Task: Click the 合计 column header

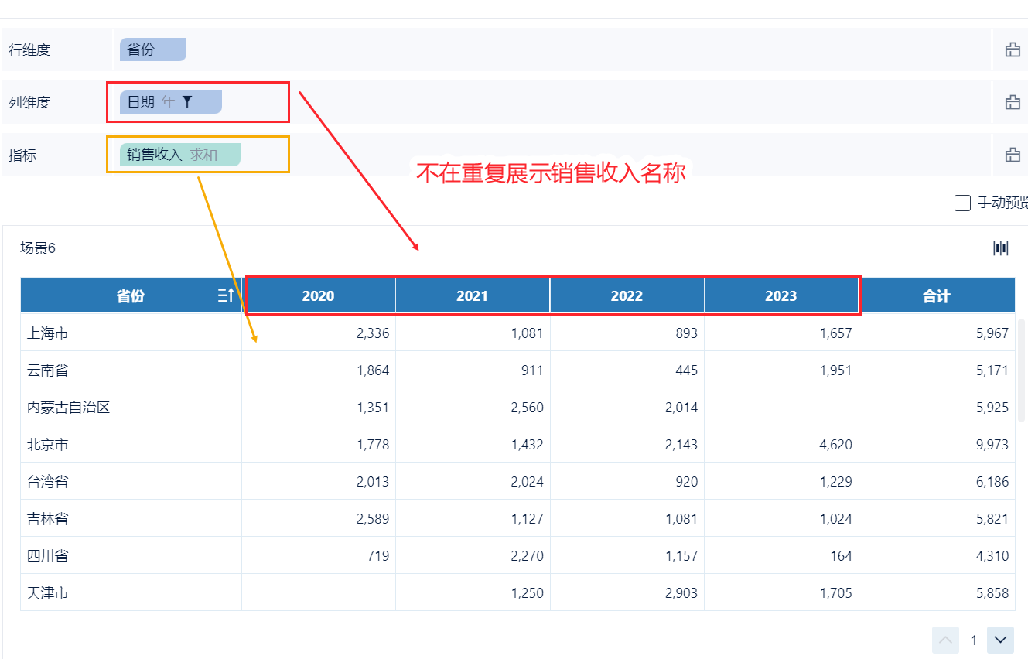Action: click(937, 295)
